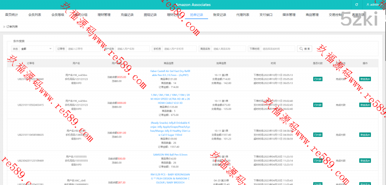Screen dimensions: 386x185
Task: Click the 交易金额:1557.40 amount text
Action: pos(222,135)
